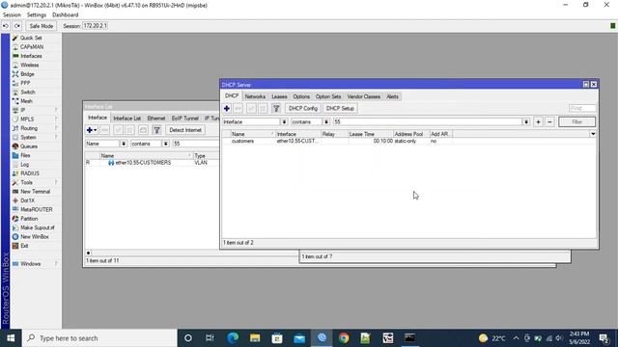Open Dot1X menu

click(x=27, y=200)
